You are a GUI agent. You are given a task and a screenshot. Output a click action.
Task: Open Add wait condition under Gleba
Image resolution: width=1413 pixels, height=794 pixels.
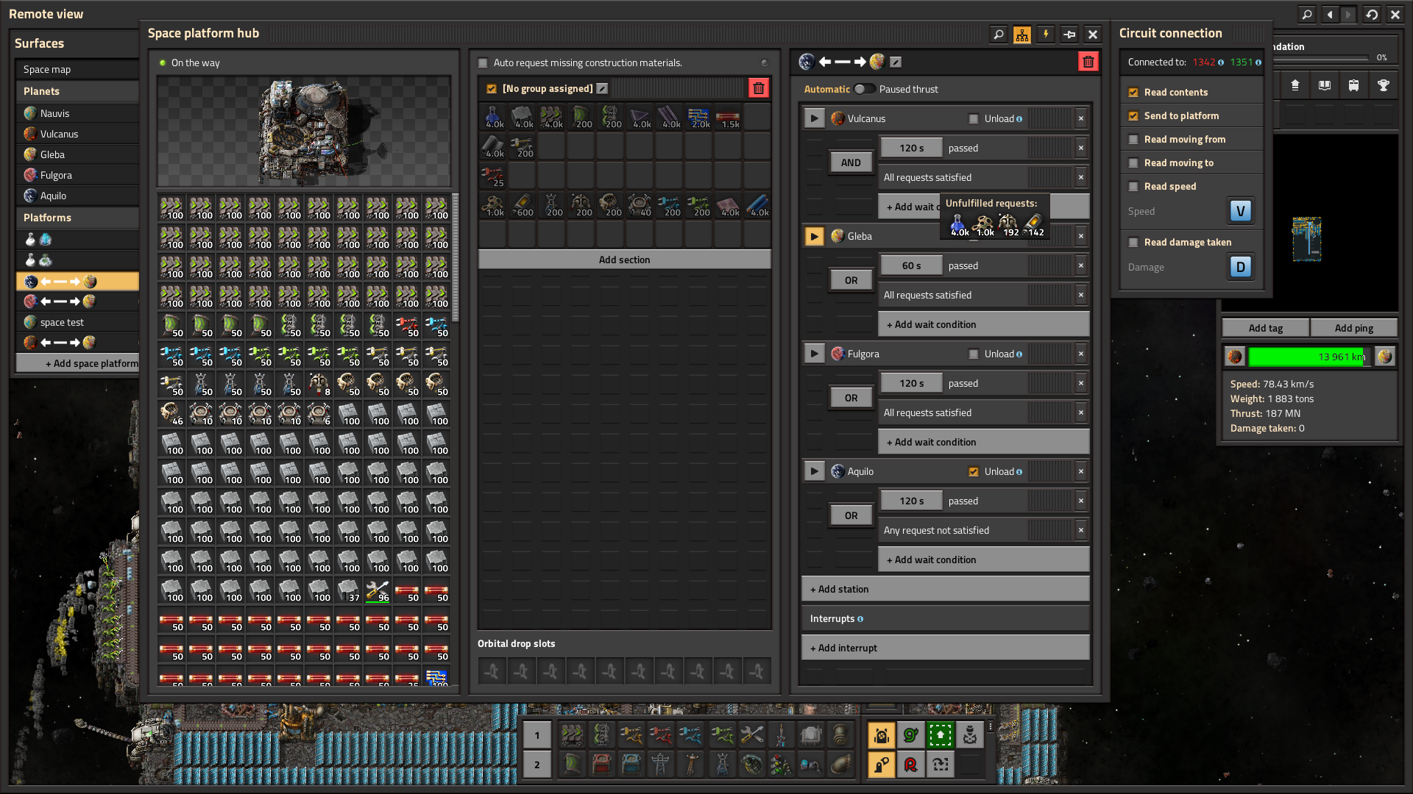tap(983, 324)
